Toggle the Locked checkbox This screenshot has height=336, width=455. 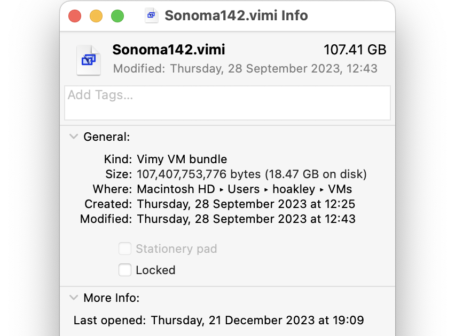(125, 270)
